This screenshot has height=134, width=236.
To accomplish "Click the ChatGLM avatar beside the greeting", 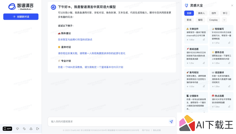I will 53,7.
